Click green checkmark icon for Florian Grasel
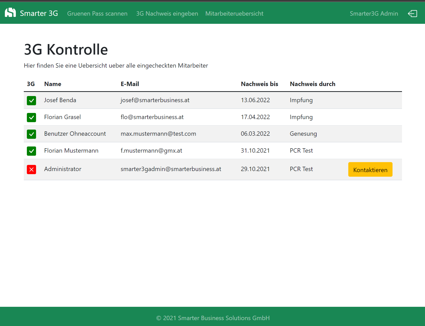The height and width of the screenshot is (326, 425). pyautogui.click(x=31, y=118)
